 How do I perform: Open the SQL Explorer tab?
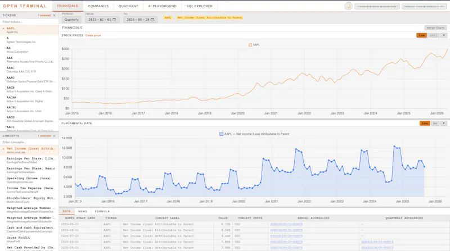pos(200,6)
